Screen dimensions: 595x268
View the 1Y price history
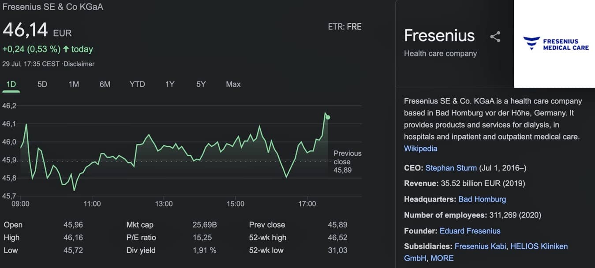[170, 84]
